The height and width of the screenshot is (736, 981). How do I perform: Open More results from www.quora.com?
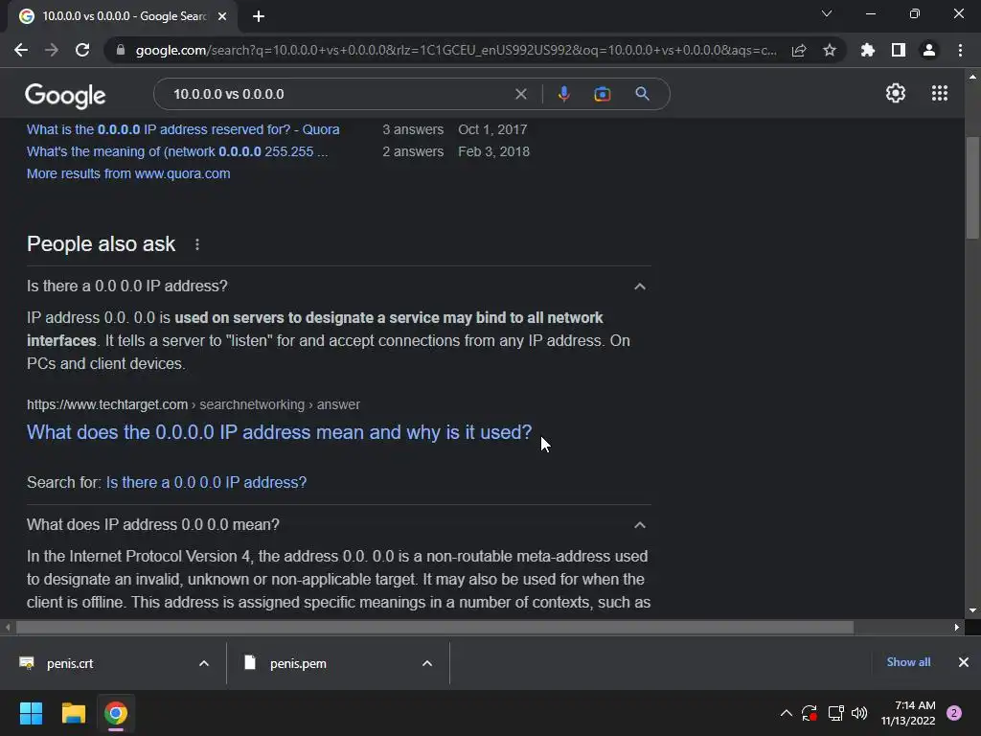coord(128,173)
